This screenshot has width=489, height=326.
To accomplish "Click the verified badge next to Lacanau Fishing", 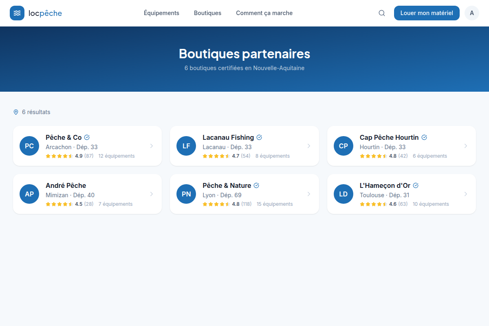I will 259,137.
